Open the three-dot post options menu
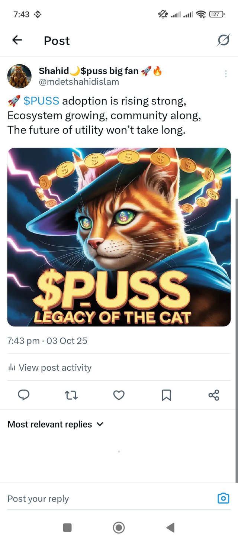 [226, 74]
